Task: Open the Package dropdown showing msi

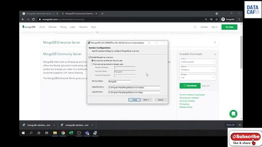Action: coord(198,77)
